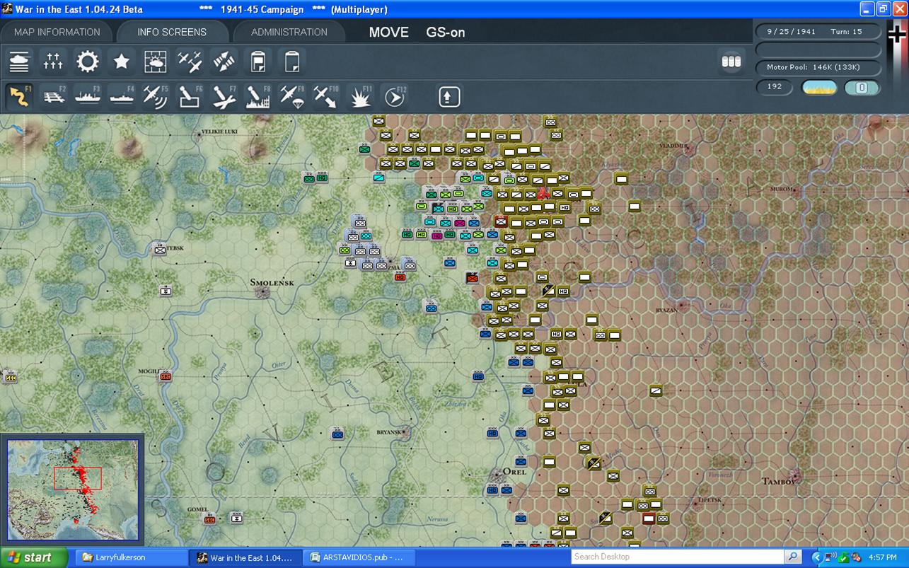This screenshot has height=568, width=909.
Task: Select the blue unit west of Bryansk
Action: (x=337, y=434)
